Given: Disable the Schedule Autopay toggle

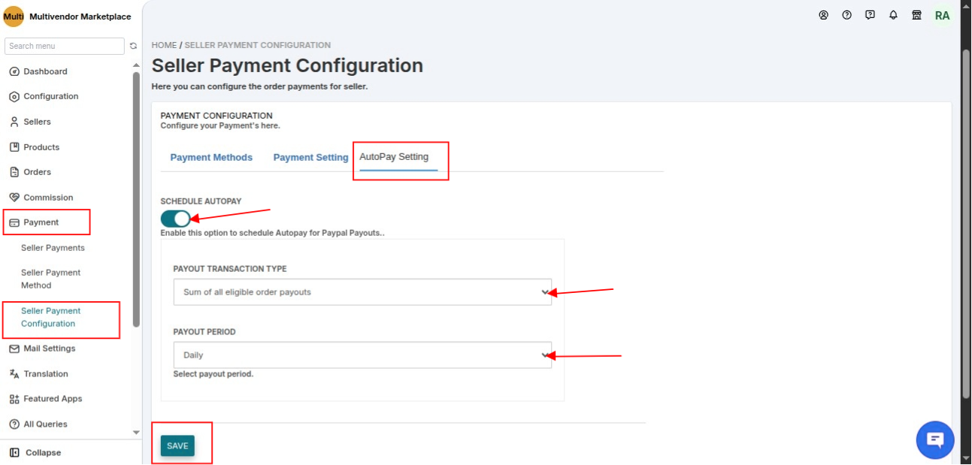Looking at the screenshot, I should coord(175,219).
